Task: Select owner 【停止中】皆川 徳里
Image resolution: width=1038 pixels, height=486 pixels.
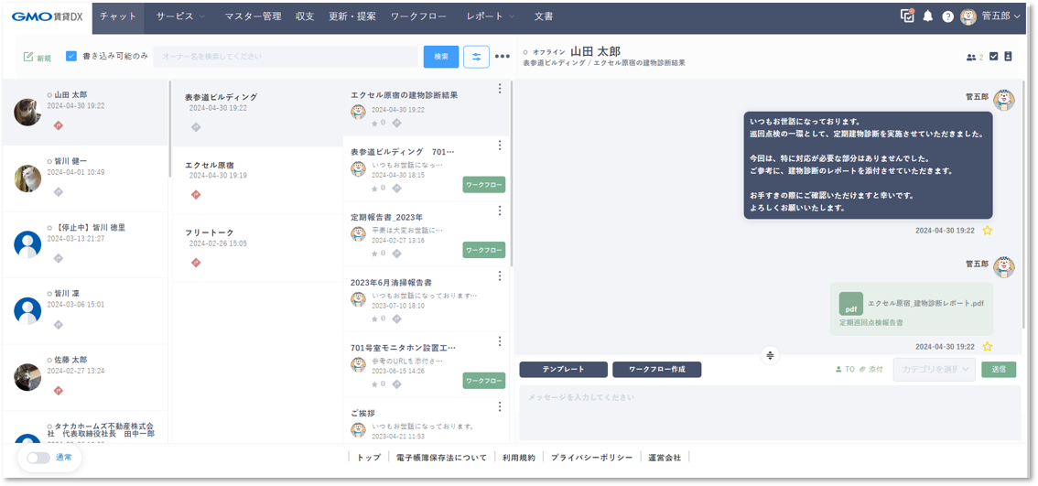Action: click(85, 244)
